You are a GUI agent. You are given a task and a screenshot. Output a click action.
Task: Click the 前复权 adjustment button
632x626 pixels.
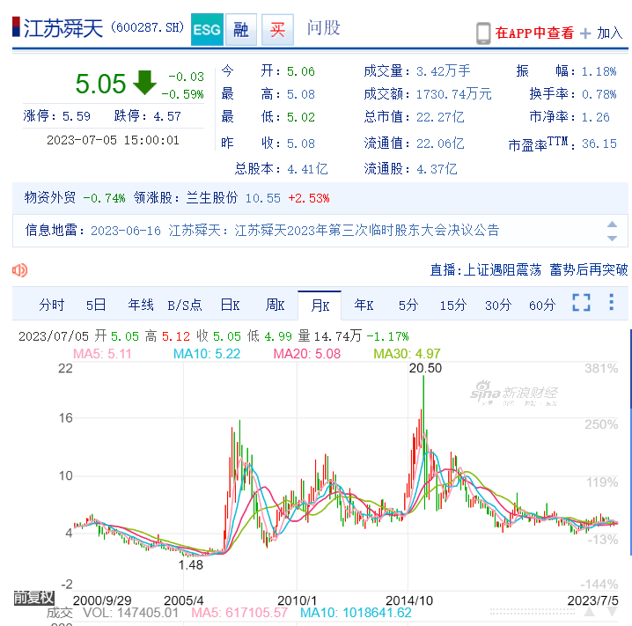pos(33,598)
